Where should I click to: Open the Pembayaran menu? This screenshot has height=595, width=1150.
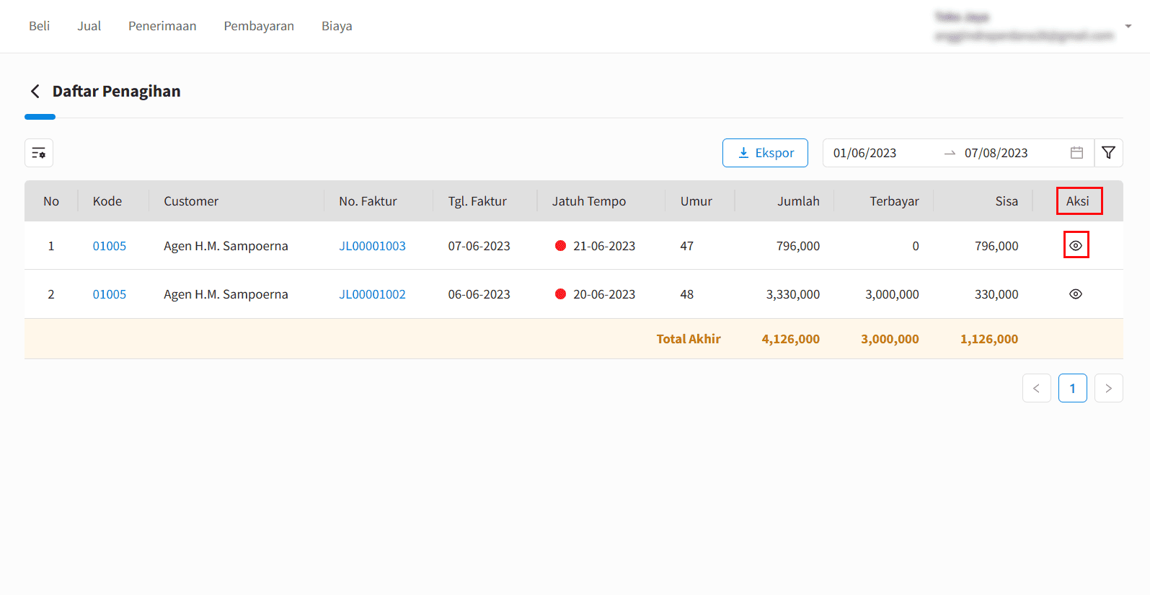259,26
